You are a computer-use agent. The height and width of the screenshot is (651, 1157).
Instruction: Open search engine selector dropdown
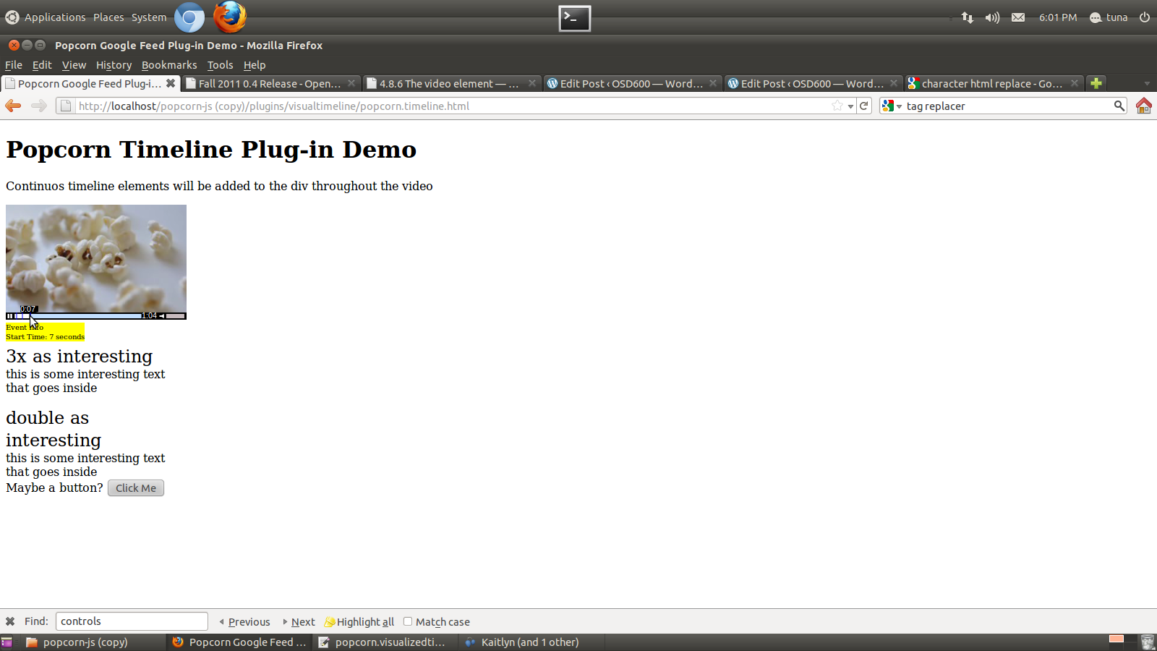pyautogui.click(x=892, y=106)
